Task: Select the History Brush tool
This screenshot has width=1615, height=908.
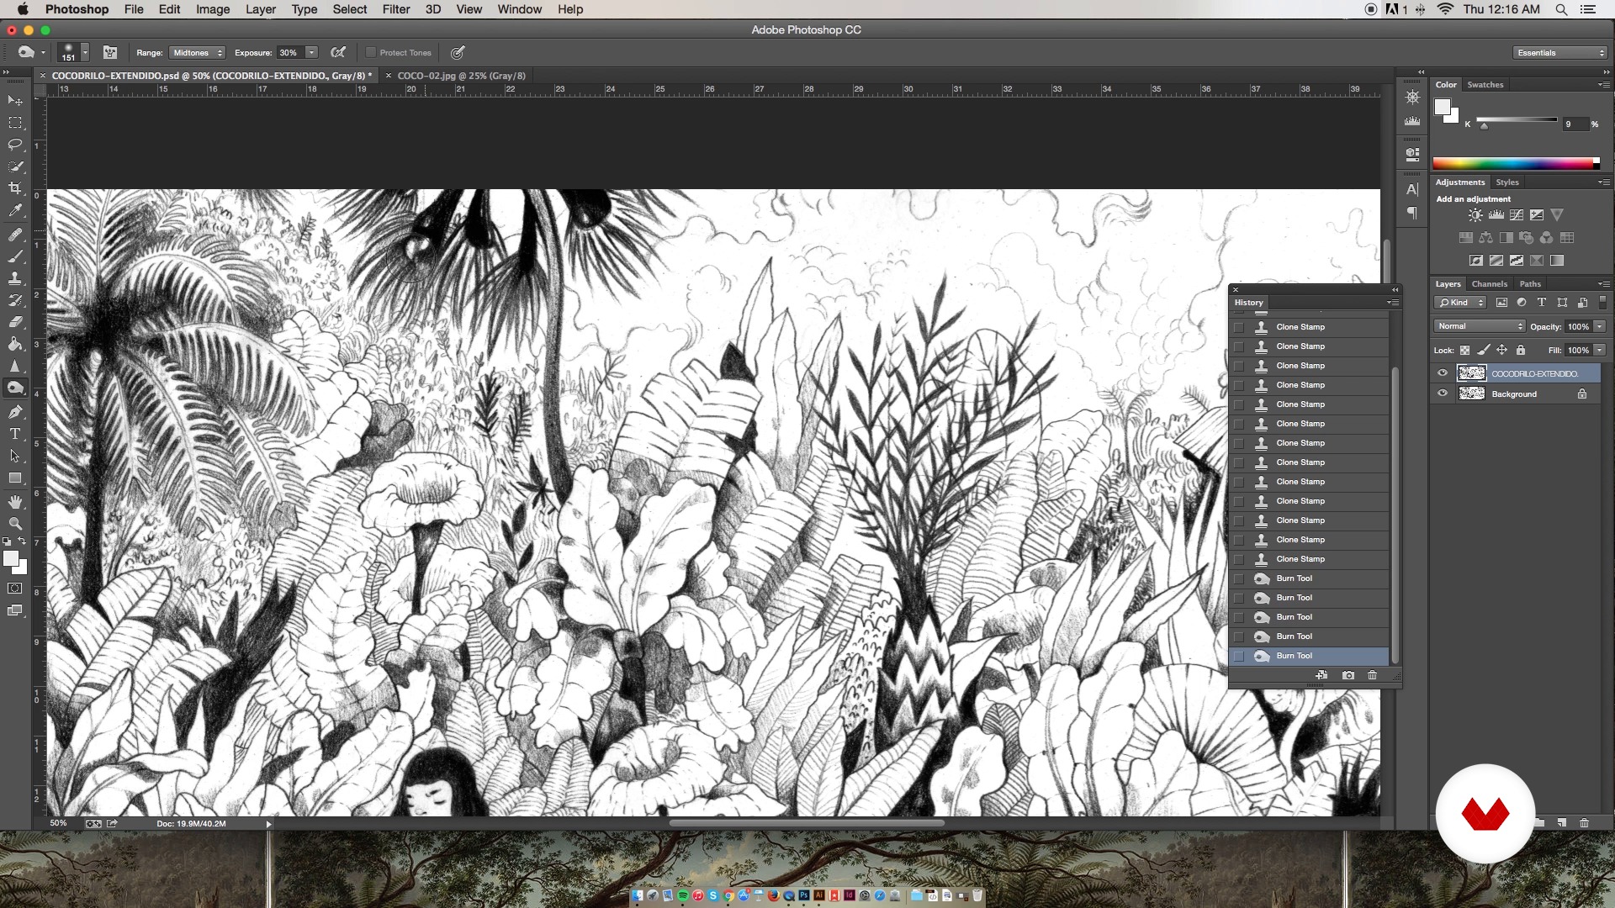Action: click(x=15, y=300)
